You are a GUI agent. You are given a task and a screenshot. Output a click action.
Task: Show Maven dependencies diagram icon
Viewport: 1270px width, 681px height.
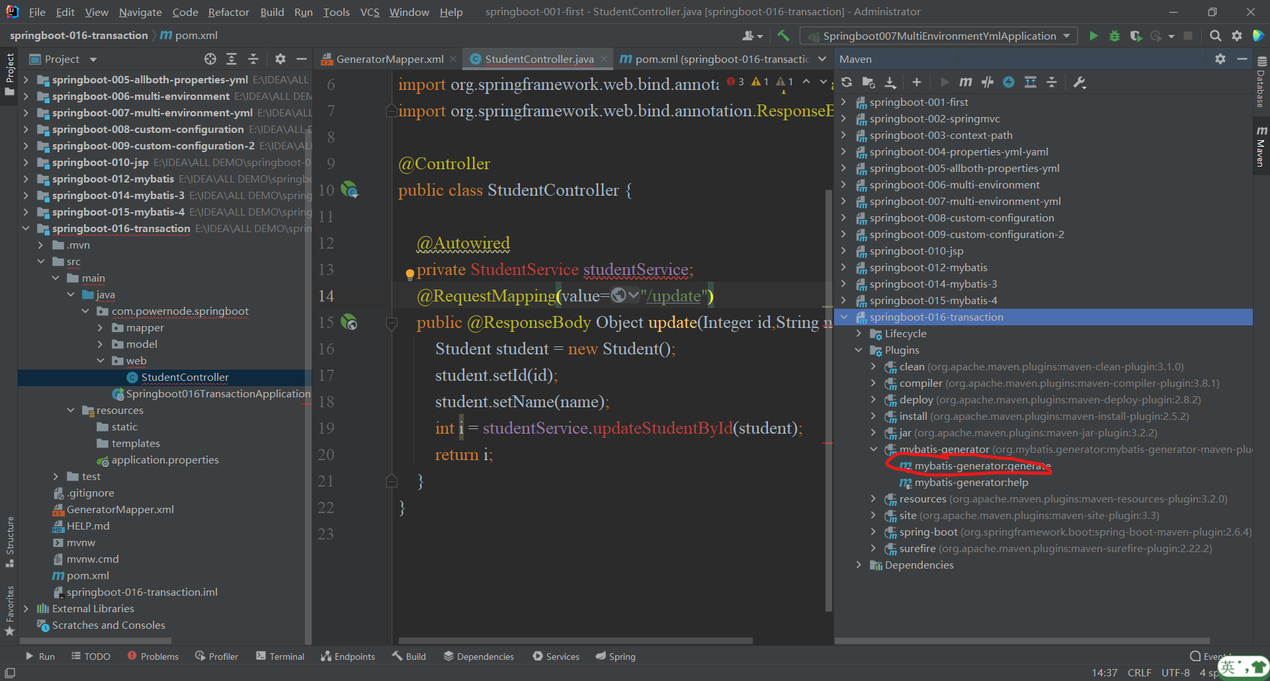coord(1031,82)
